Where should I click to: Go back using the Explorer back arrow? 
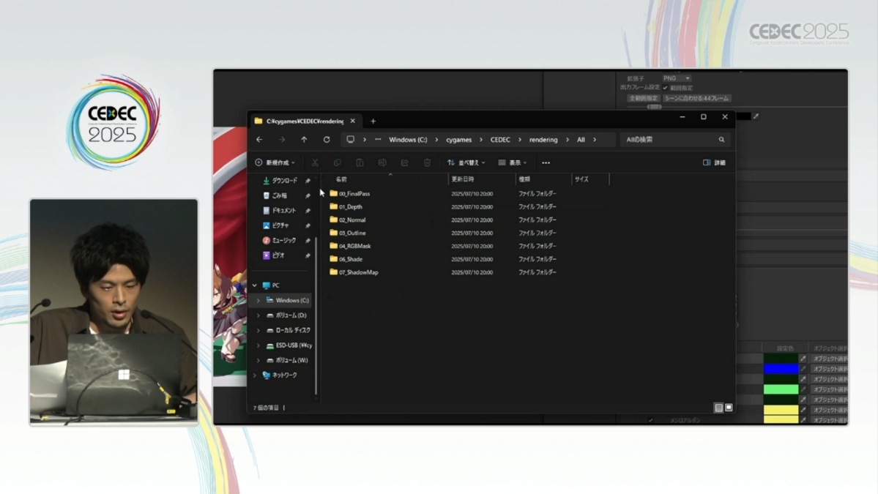pos(259,140)
